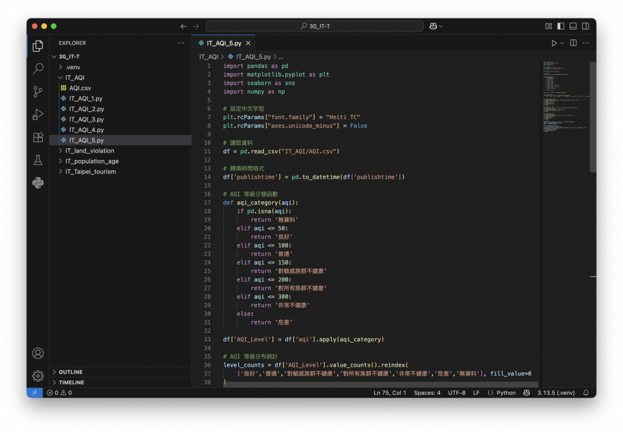623x433 pixels.
Task: Open IT_AQI_3.py file
Action: click(x=120, y=119)
